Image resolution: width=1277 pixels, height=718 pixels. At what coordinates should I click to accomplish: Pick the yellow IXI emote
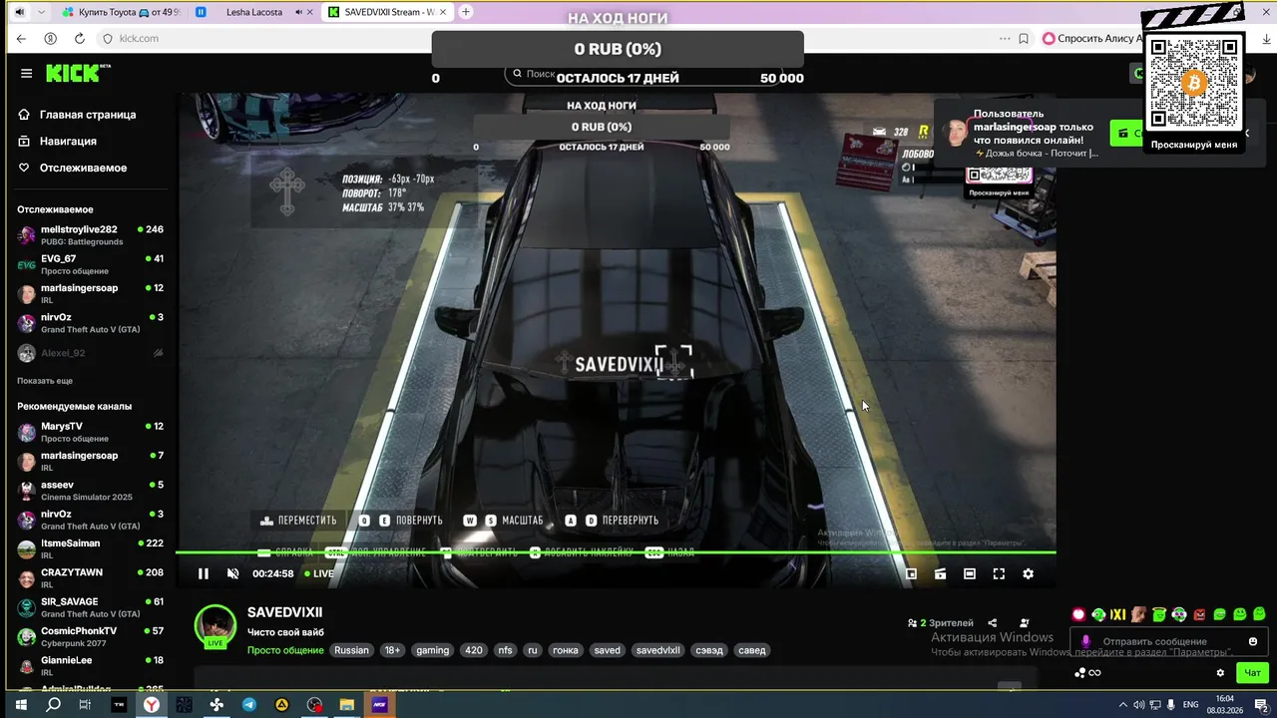(x=1118, y=614)
